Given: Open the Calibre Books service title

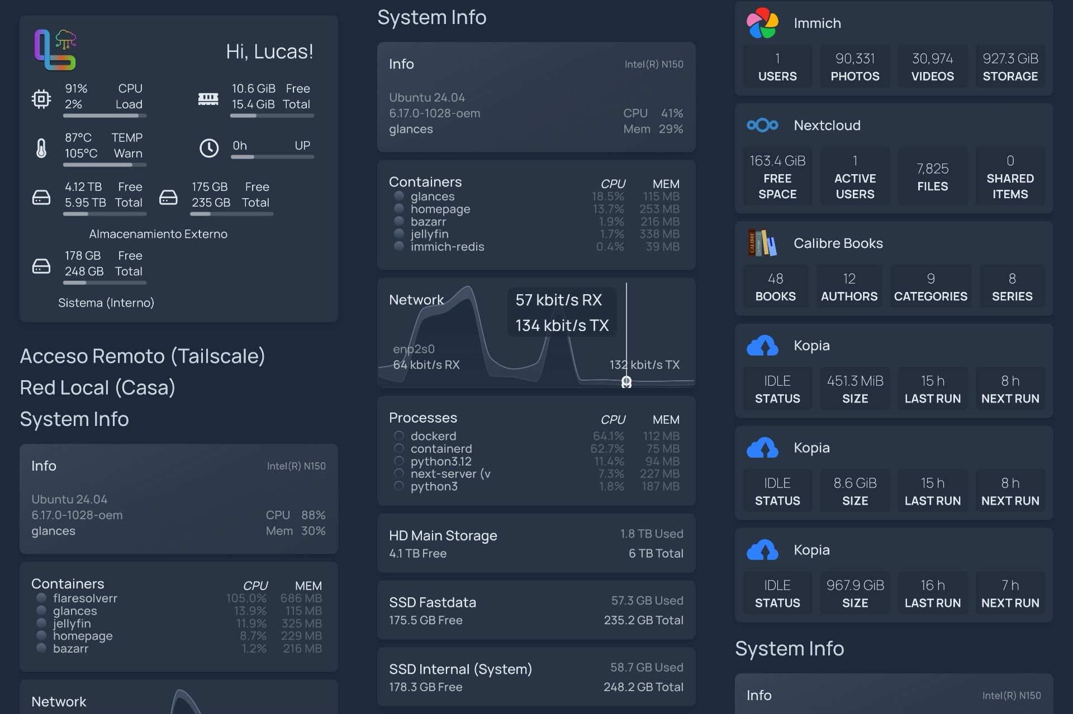Looking at the screenshot, I should 838,243.
